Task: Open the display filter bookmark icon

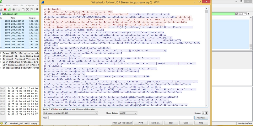Action: click(1, 14)
